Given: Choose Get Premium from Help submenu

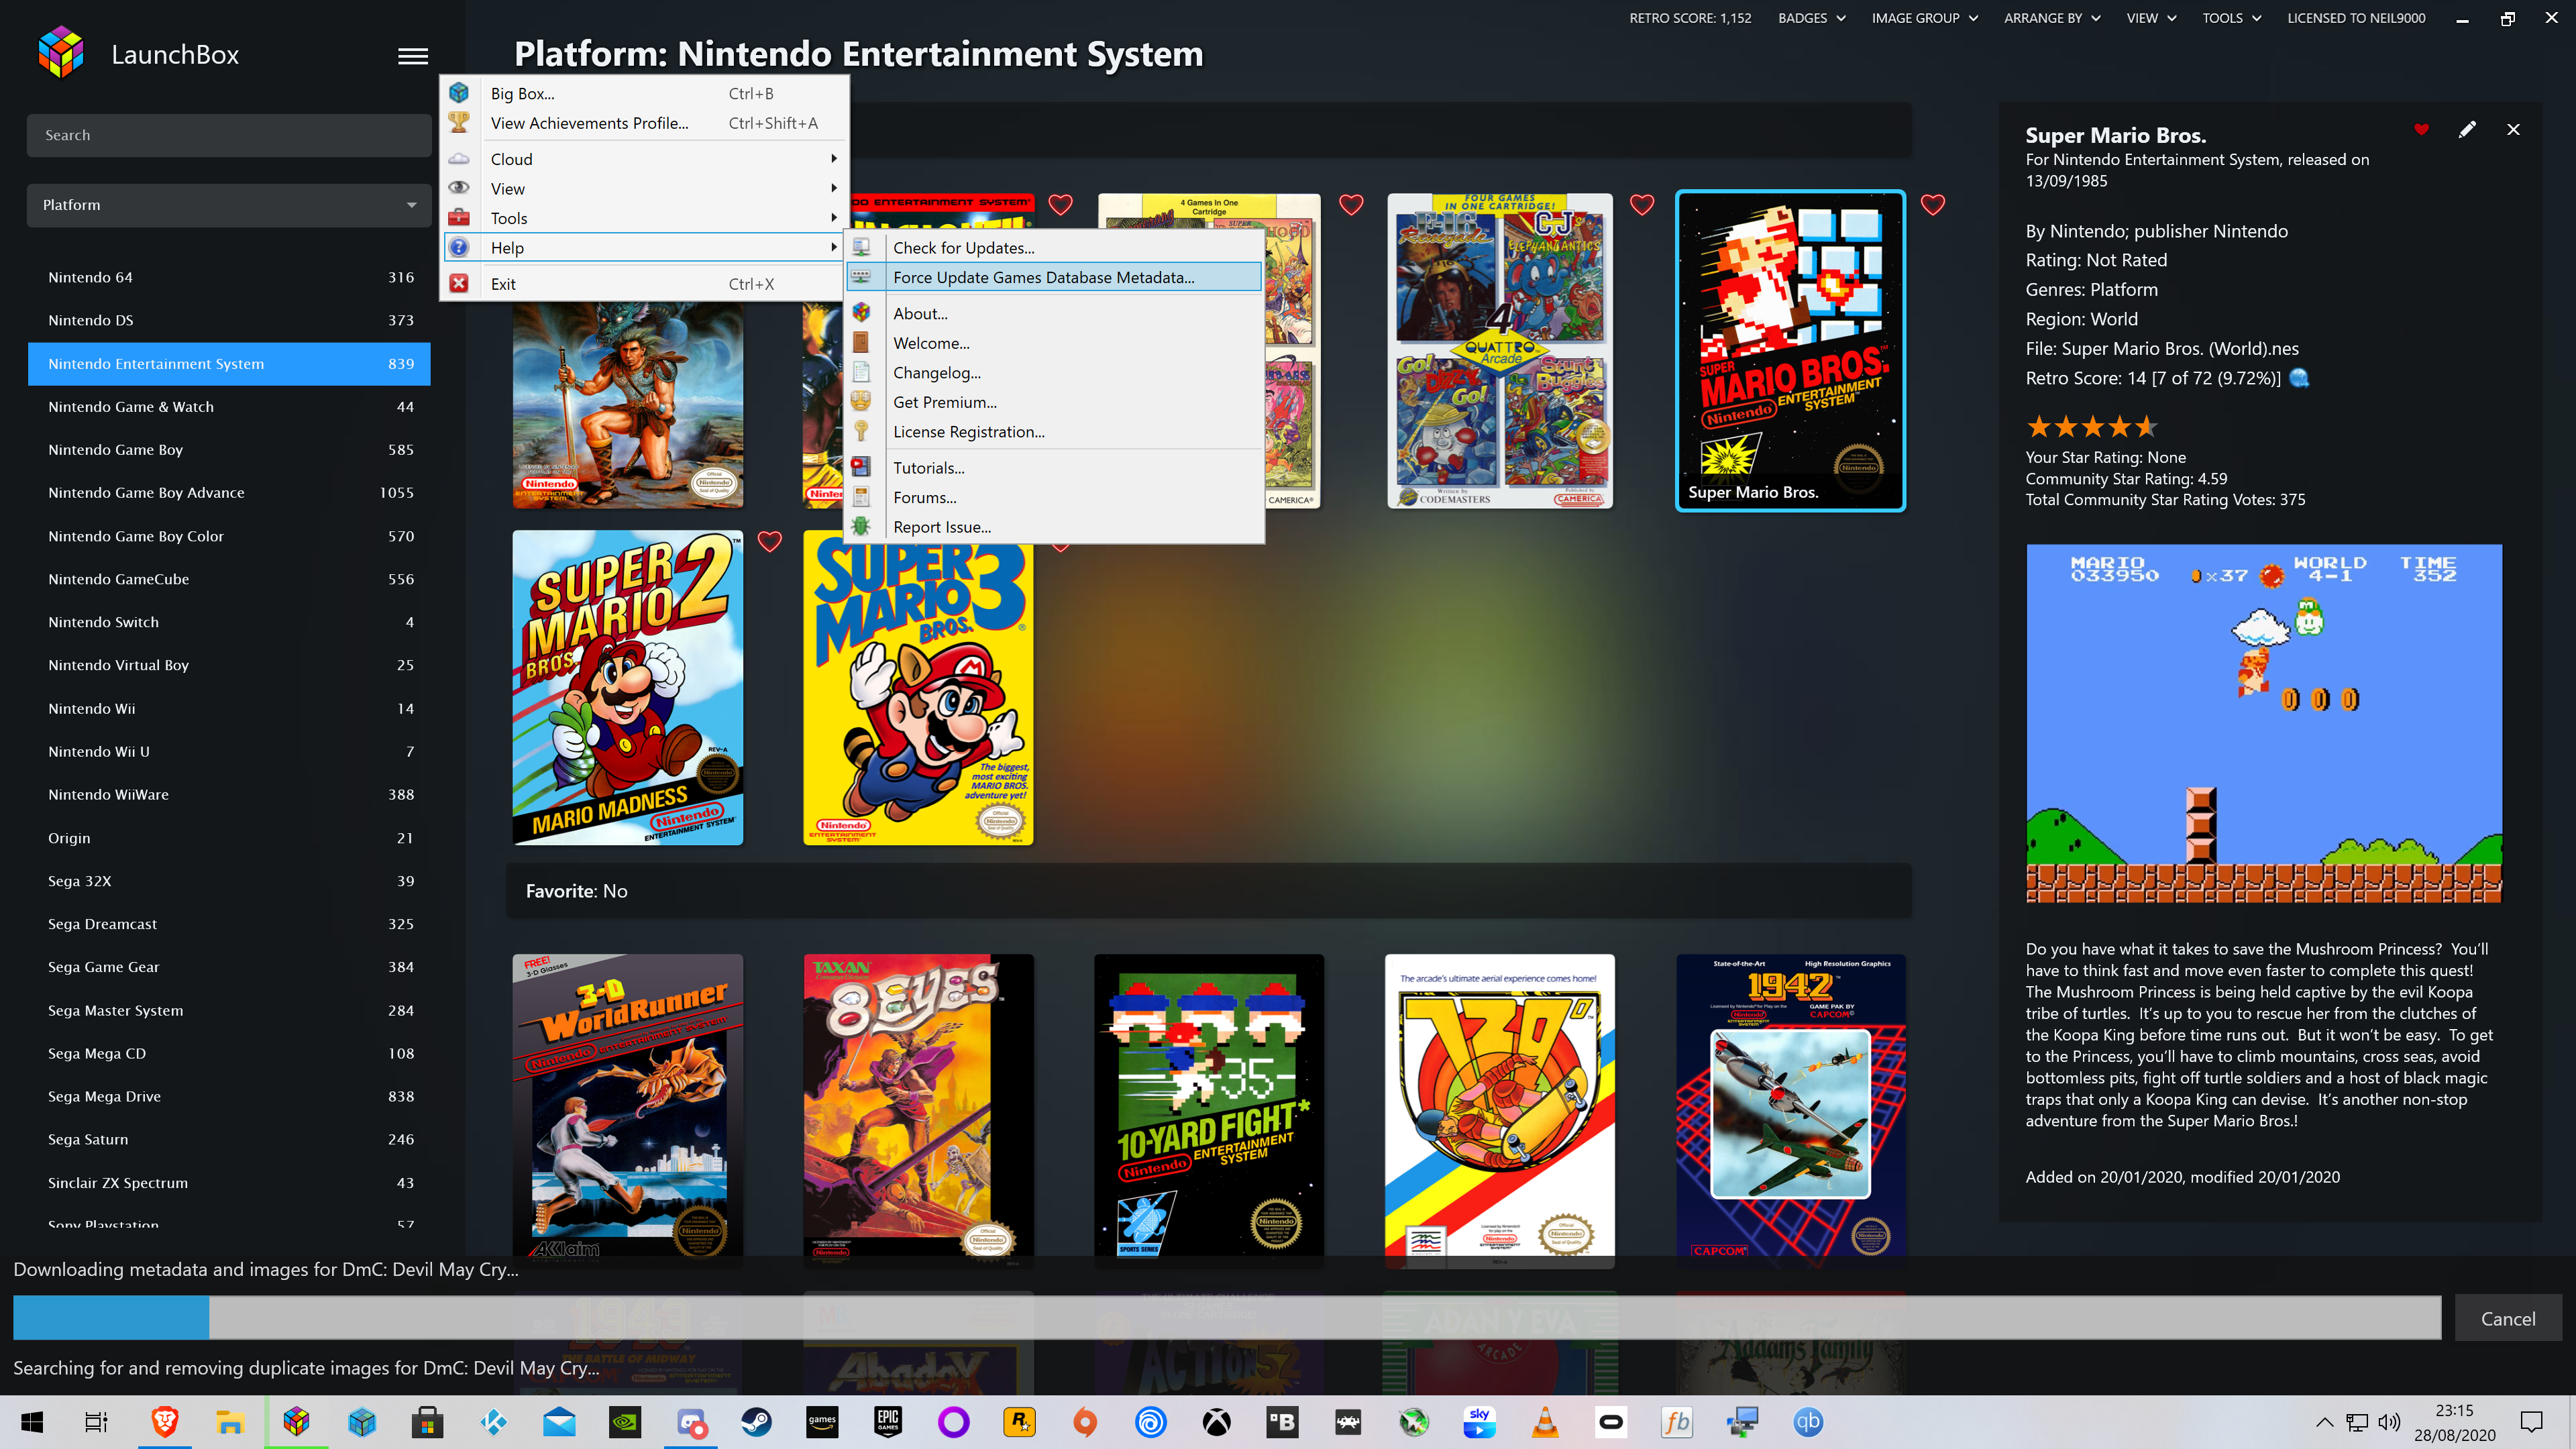Looking at the screenshot, I should 1054,402.
